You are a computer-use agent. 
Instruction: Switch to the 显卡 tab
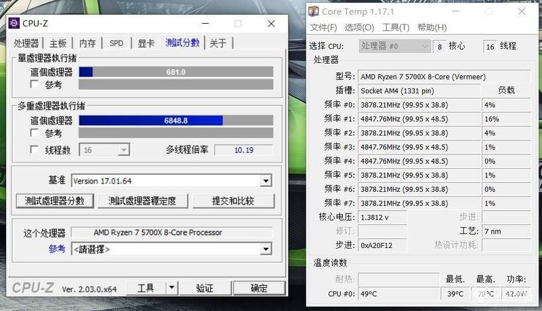[x=146, y=43]
